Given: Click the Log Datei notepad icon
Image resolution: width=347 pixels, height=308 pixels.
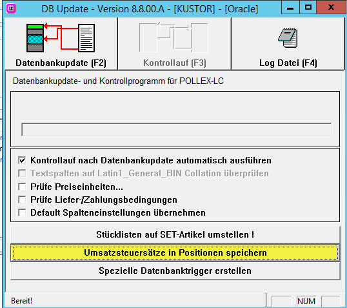Looking at the screenshot, I should [288, 38].
